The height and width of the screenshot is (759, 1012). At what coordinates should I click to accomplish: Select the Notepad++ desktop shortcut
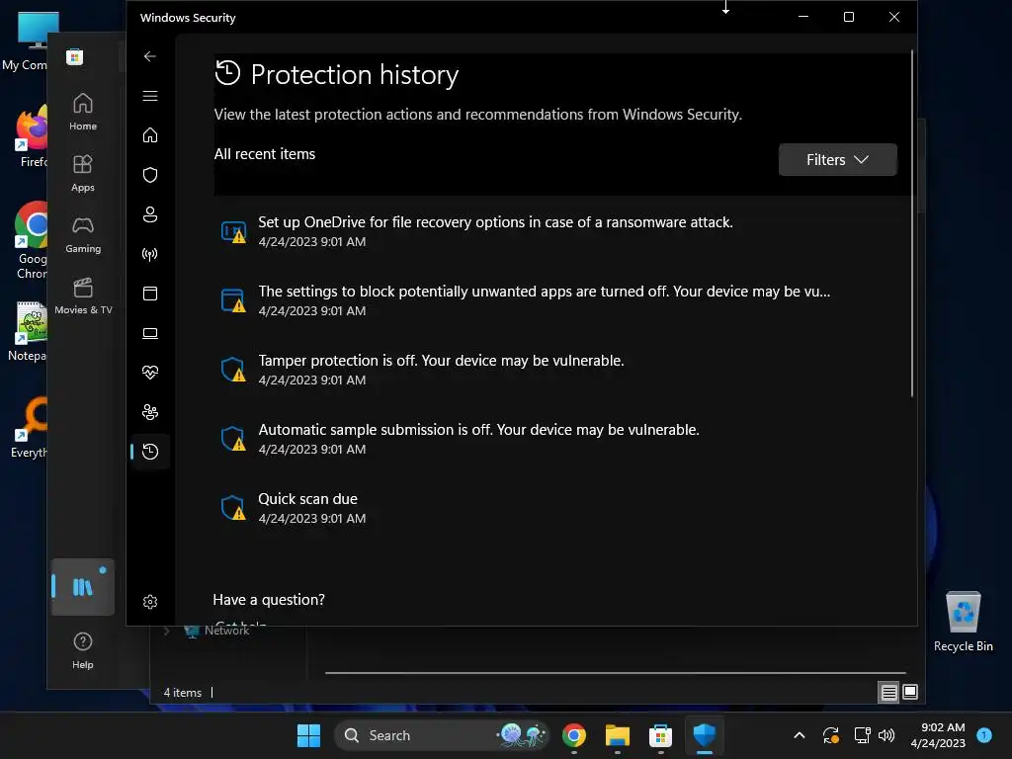[x=28, y=331]
